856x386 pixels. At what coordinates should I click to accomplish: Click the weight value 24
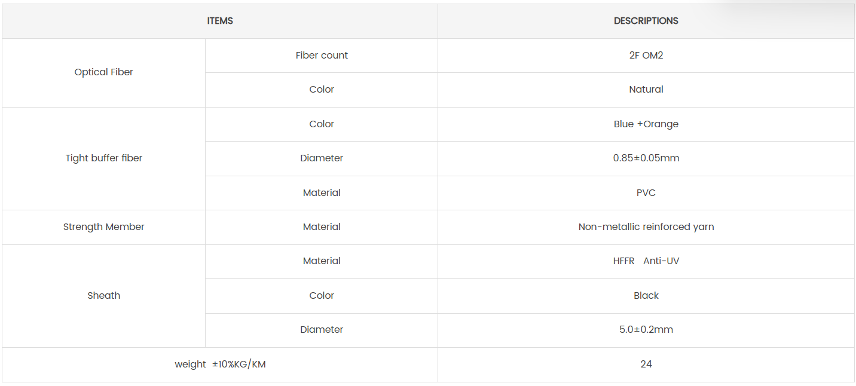(x=646, y=364)
